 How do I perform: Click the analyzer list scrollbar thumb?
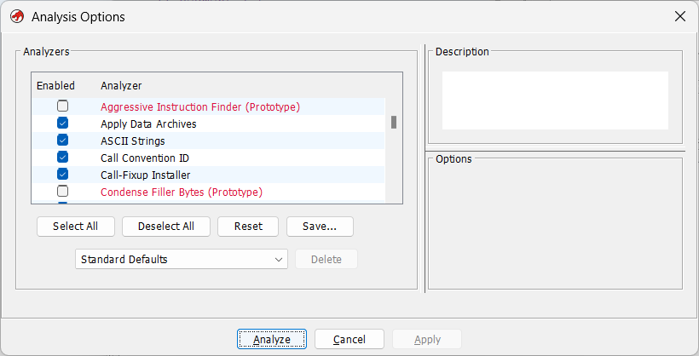[394, 122]
